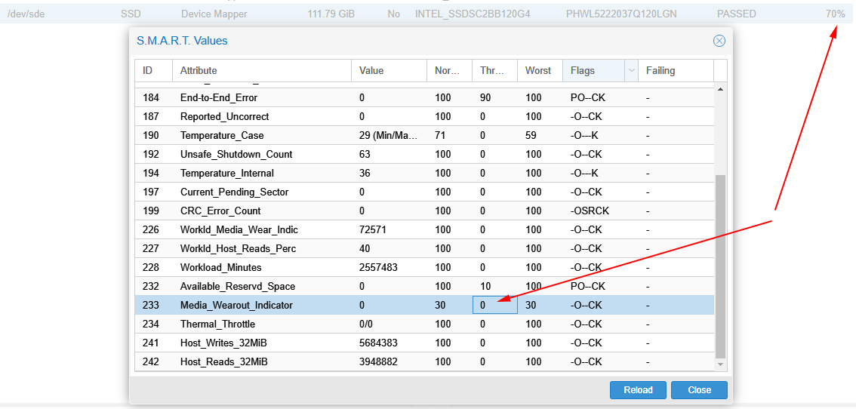Select the Current_Pending_Sector row
This screenshot has width=856, height=409.
tap(425, 192)
